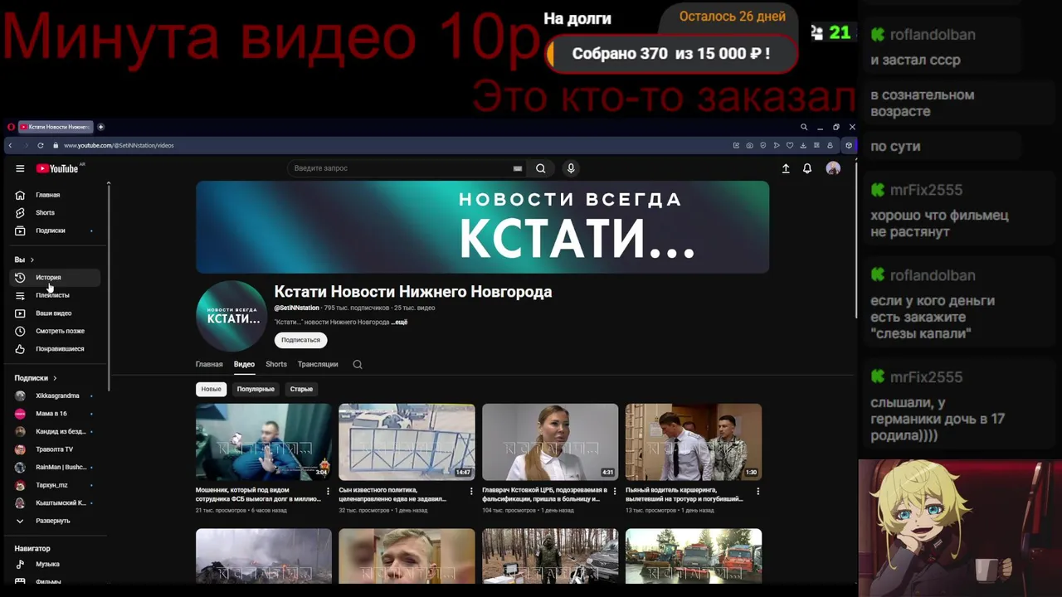Filter videos by Старые chip
1062x597 pixels.
click(301, 389)
